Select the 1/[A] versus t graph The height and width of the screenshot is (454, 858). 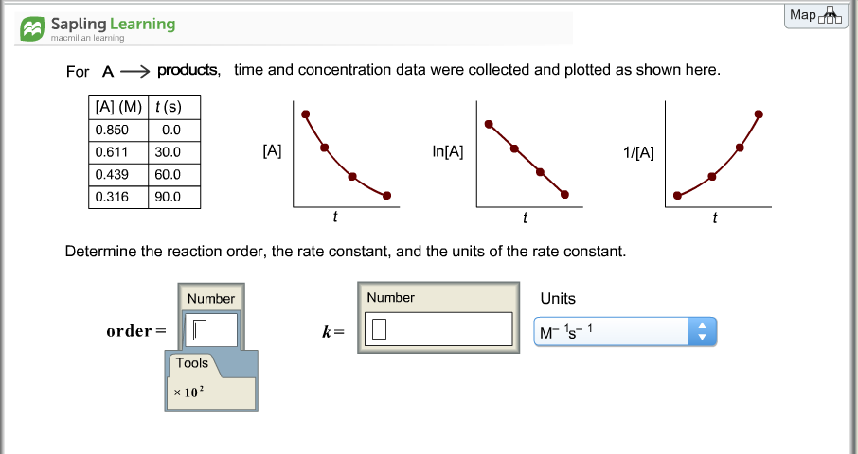718,154
